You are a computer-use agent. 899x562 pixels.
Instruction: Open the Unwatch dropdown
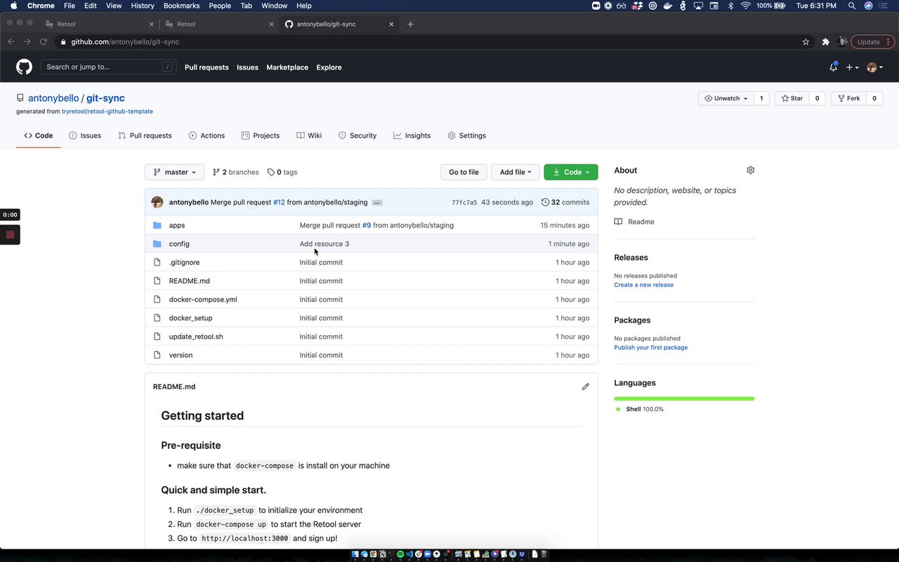click(726, 98)
